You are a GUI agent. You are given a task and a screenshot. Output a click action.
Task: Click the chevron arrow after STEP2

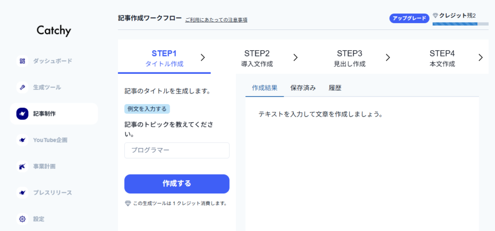[x=295, y=57]
